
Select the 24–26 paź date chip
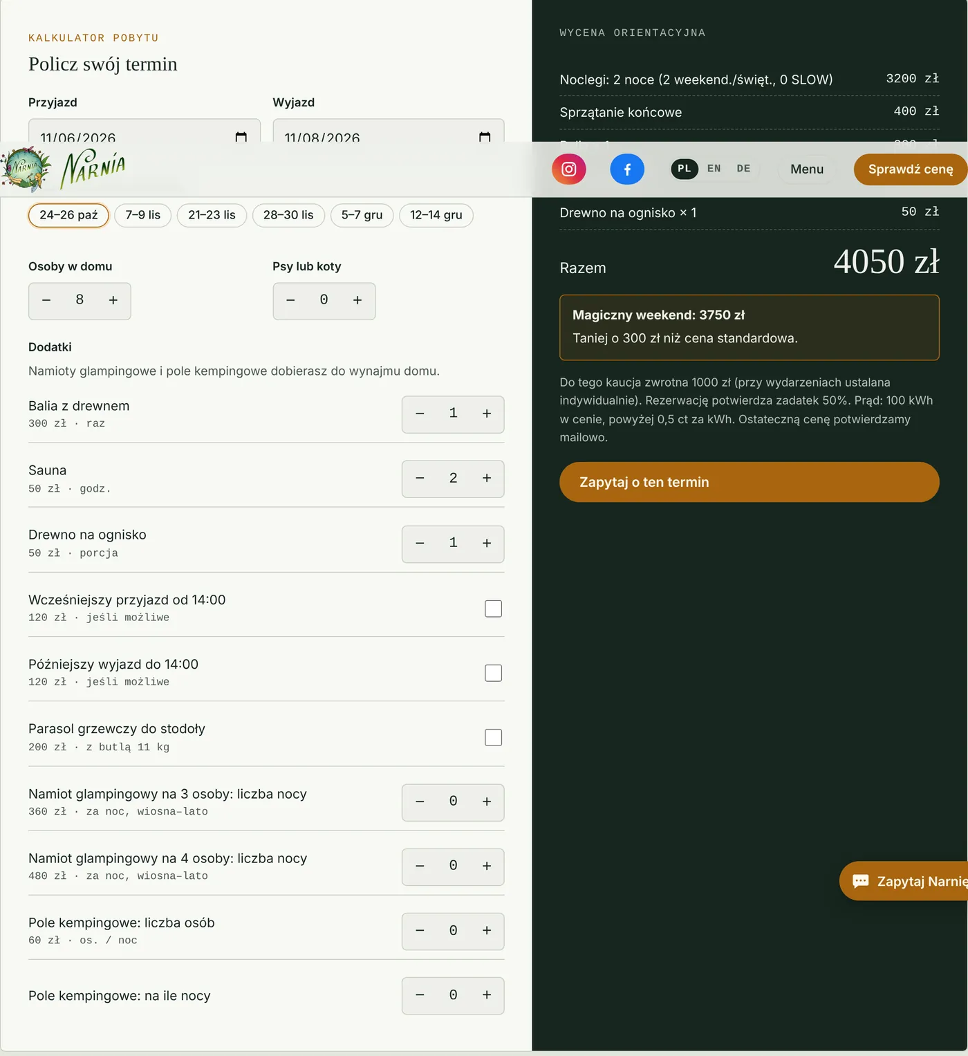[68, 215]
